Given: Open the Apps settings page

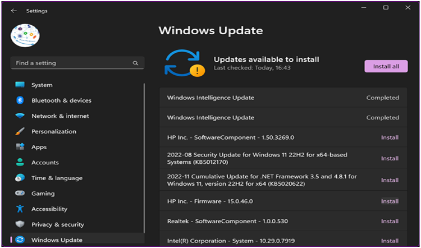Looking at the screenshot, I should click(39, 147).
